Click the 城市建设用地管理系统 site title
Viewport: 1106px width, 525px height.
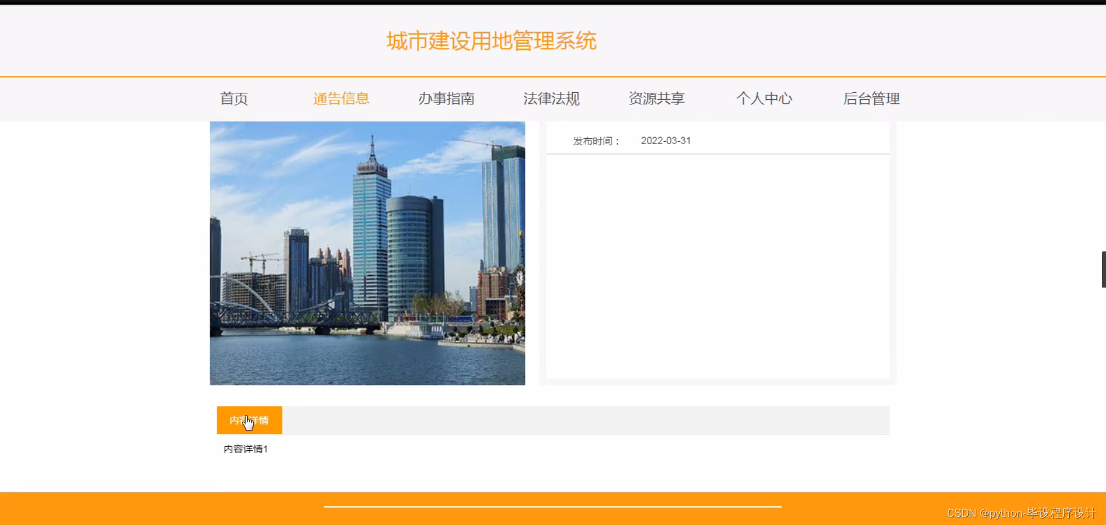491,41
